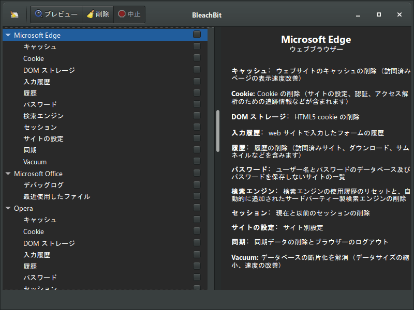Enable 検索エンジン checkbox
Viewport: 414px width, 310px height.
point(197,115)
